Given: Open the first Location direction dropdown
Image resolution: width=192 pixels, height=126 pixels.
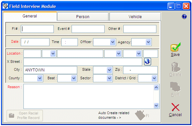Looking at the screenshot, I should tap(53, 54).
